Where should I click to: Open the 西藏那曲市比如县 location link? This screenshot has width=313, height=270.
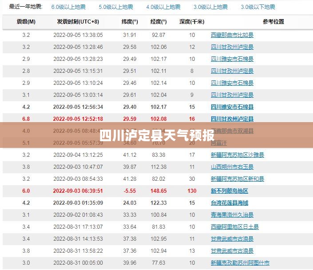point(232,35)
